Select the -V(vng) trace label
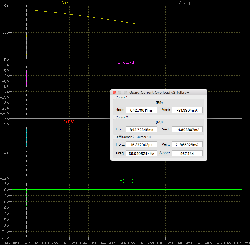 pos(184,3)
